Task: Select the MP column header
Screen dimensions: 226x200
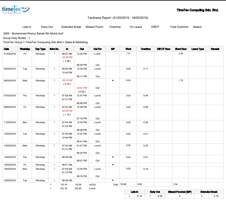Action: [x=113, y=49]
